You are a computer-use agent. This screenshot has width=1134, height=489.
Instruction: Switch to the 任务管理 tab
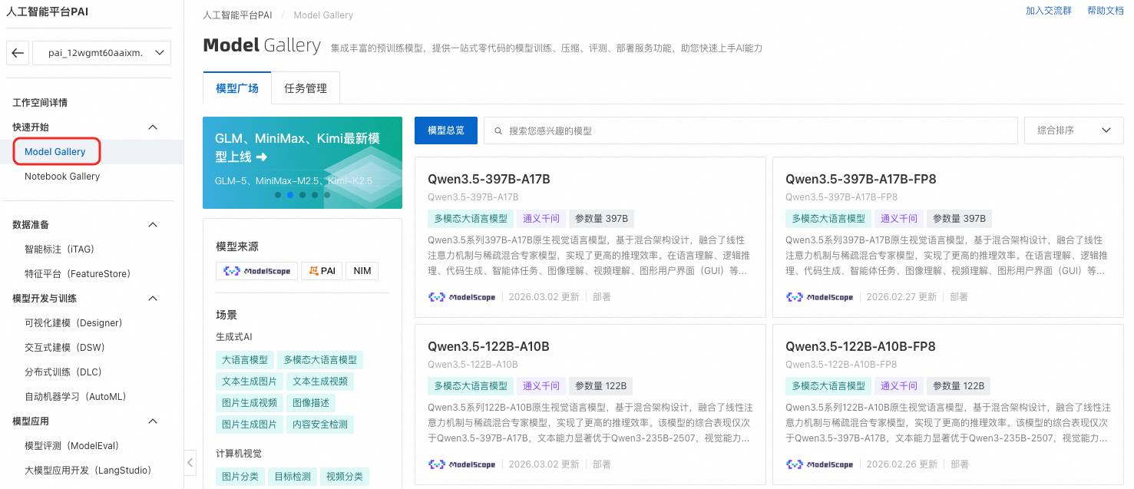tap(306, 88)
